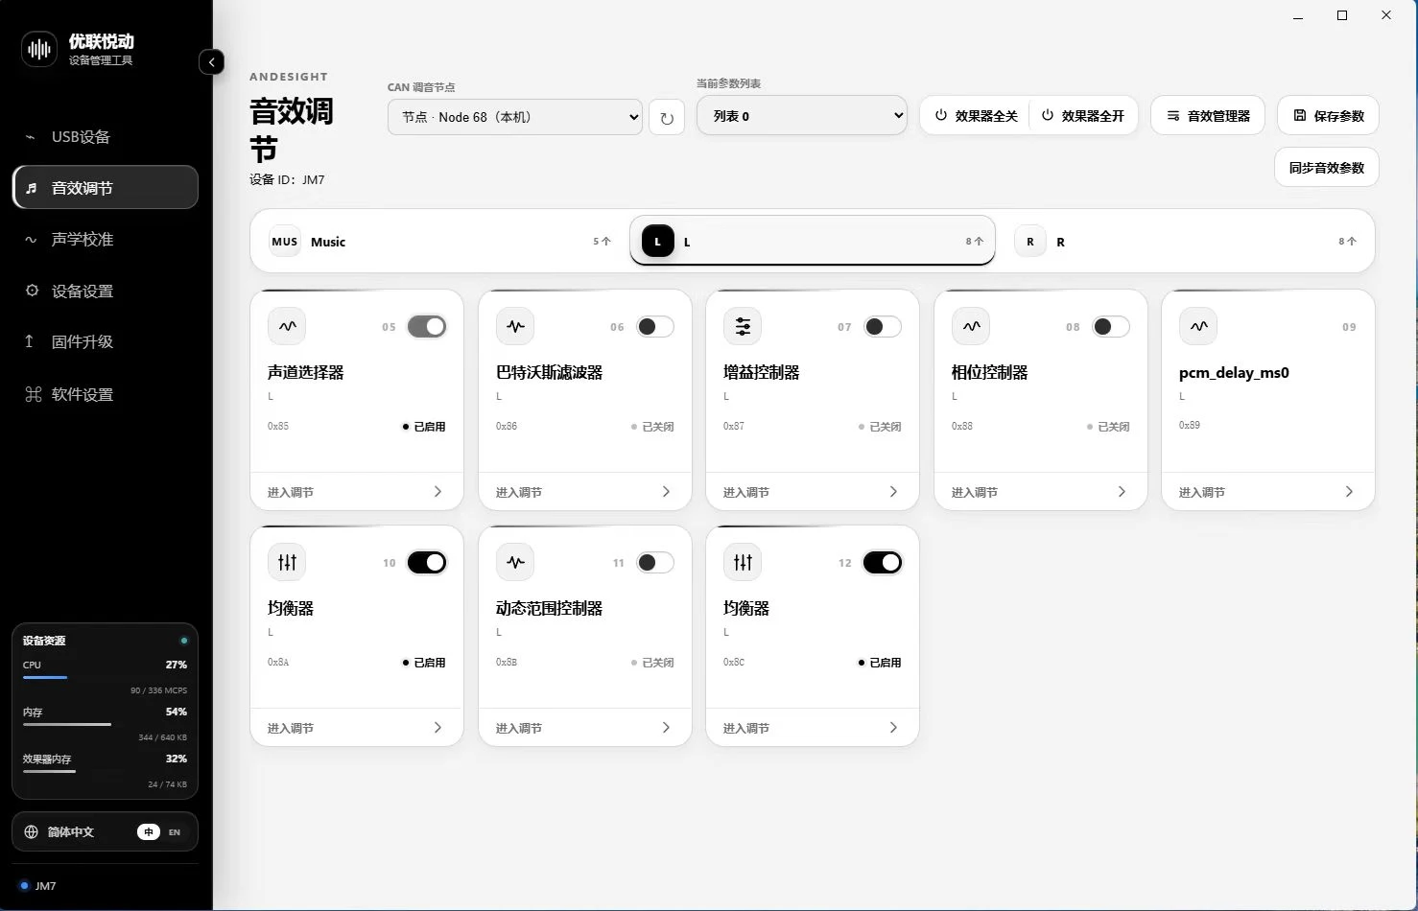Image resolution: width=1418 pixels, height=911 pixels.
Task: Click the CPU usage bar
Action: 105,677
